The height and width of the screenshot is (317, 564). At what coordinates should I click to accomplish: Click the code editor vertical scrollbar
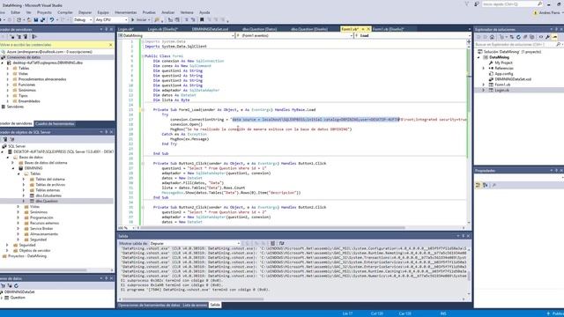469,131
